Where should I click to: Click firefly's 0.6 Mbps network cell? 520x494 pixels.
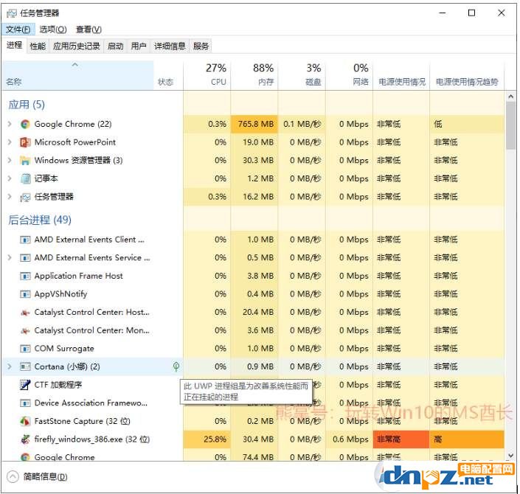coord(349,439)
